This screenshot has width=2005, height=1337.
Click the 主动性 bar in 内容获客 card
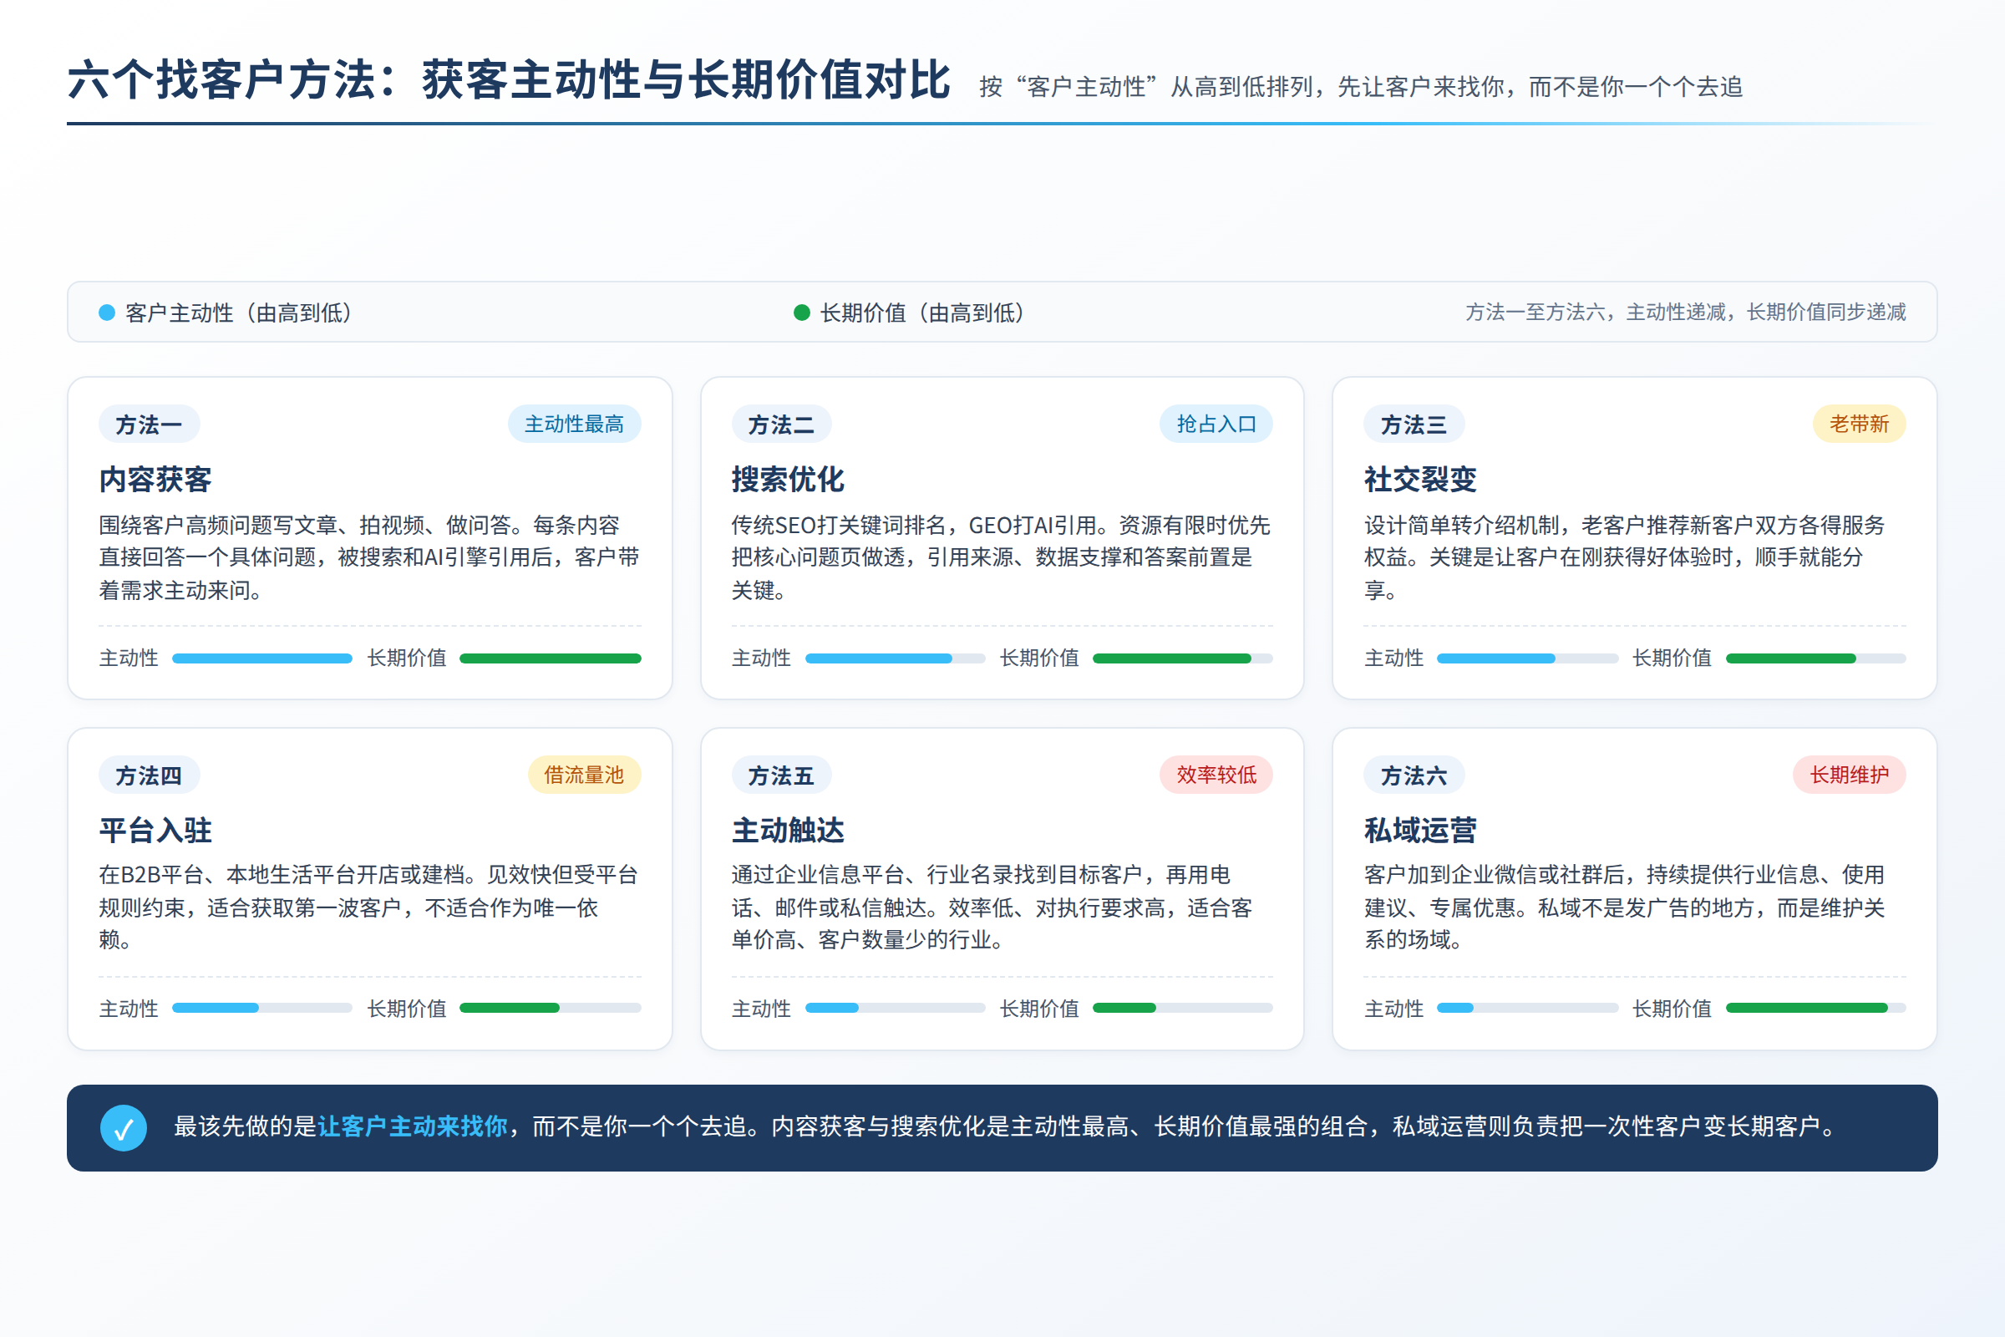tap(261, 658)
